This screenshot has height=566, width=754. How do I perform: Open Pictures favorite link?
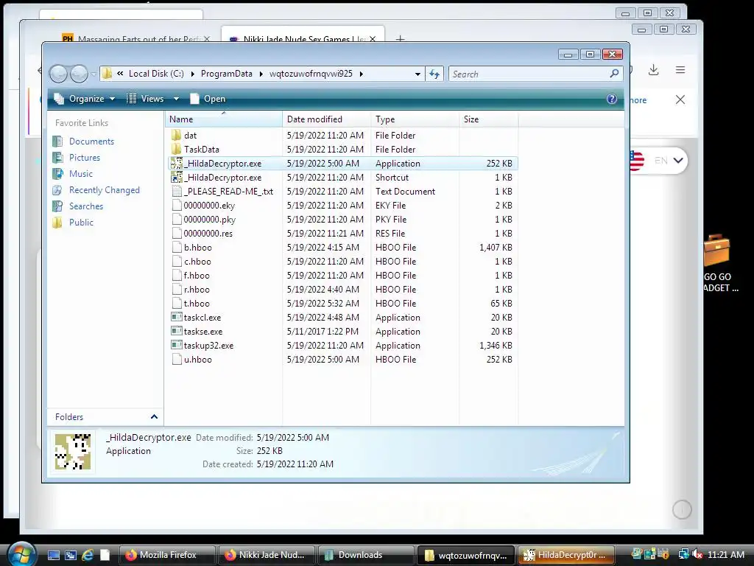pos(85,158)
